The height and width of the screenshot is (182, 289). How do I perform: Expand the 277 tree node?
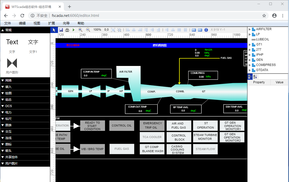pyautogui.click(x=250, y=50)
